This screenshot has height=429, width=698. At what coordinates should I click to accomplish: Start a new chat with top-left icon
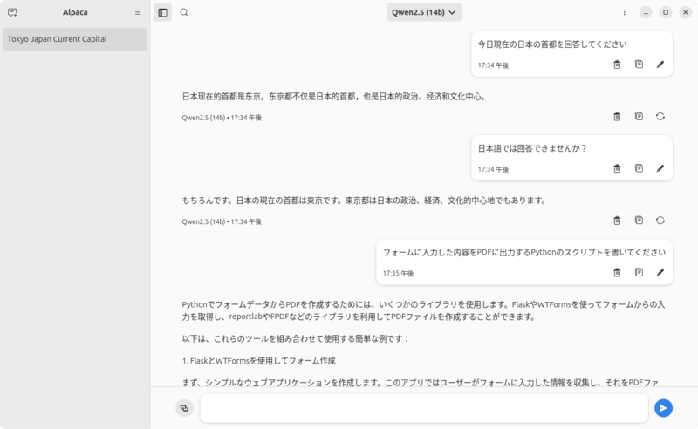12,12
